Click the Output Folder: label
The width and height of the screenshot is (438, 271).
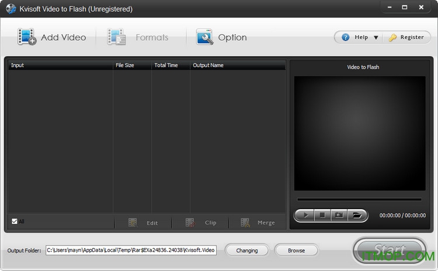pos(25,251)
